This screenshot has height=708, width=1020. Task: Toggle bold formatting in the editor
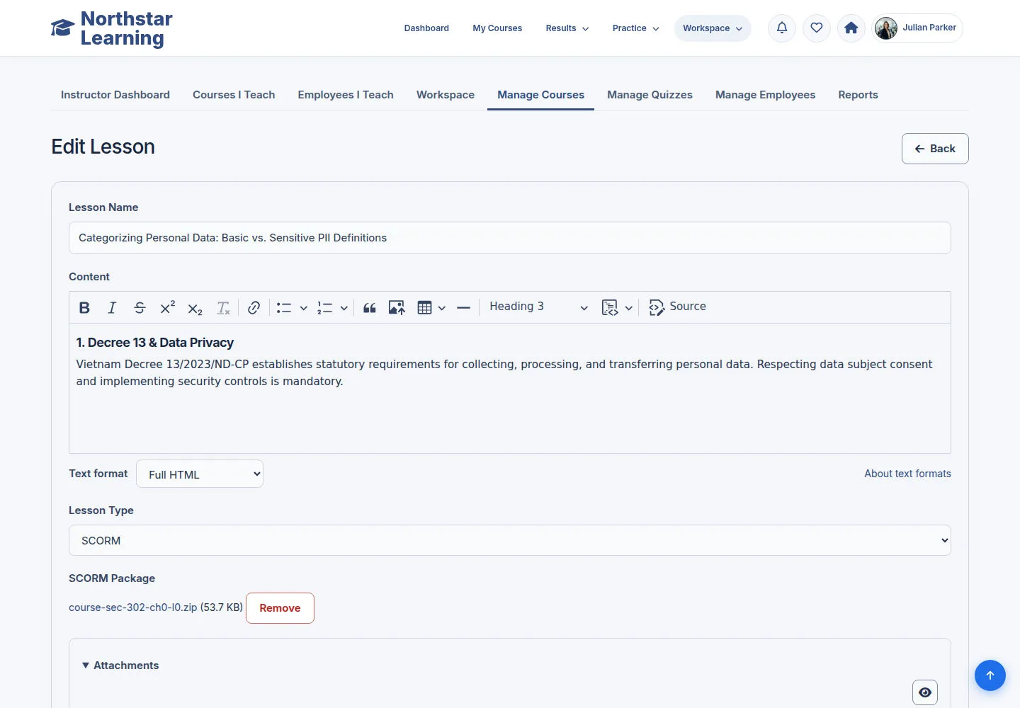click(84, 307)
